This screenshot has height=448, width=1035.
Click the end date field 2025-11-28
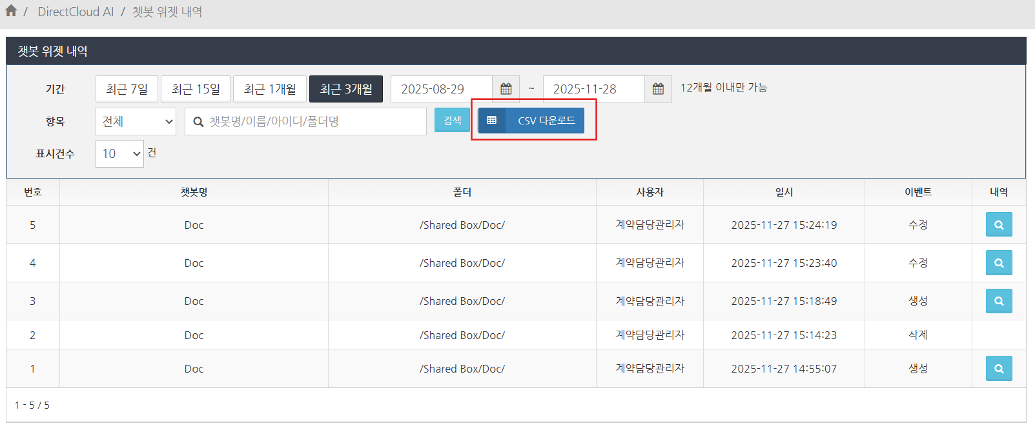593,89
